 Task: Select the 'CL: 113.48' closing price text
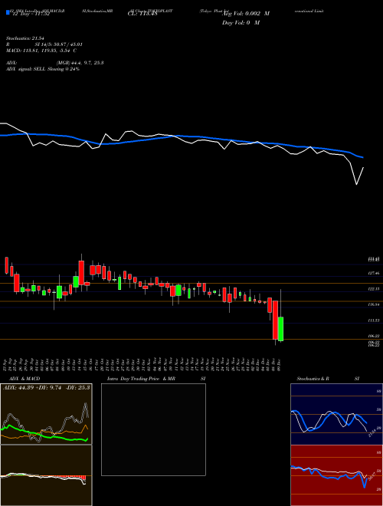coord(142,14)
